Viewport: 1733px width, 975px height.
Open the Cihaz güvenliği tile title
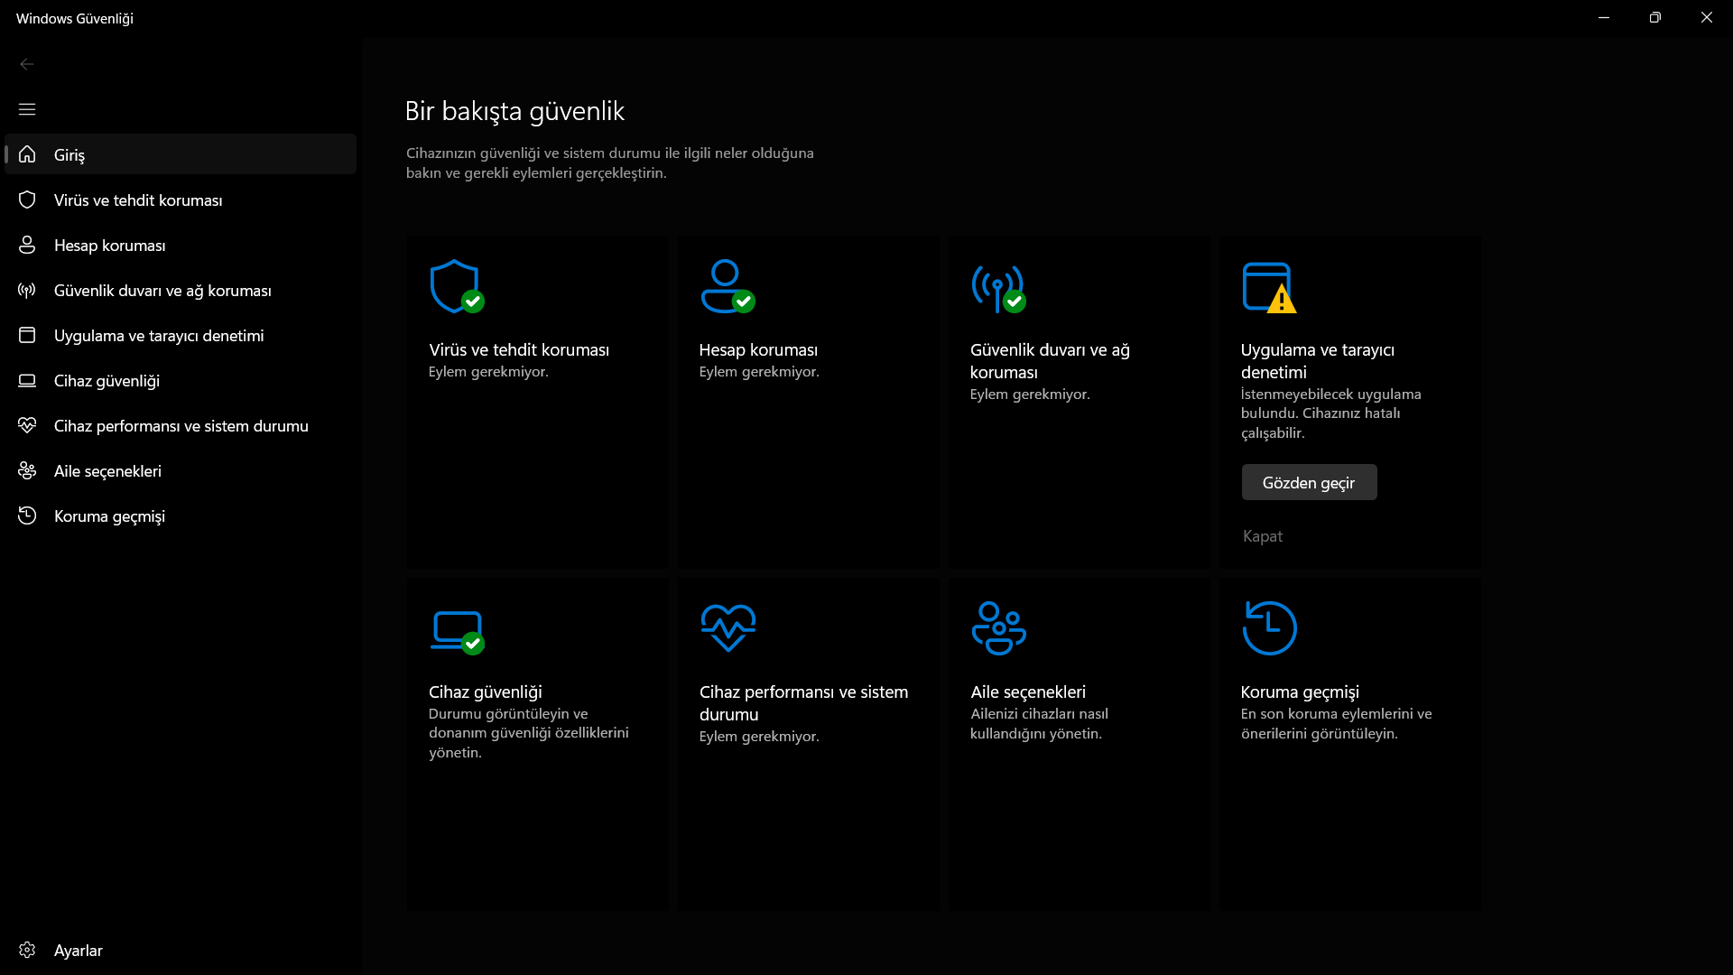pyautogui.click(x=486, y=692)
